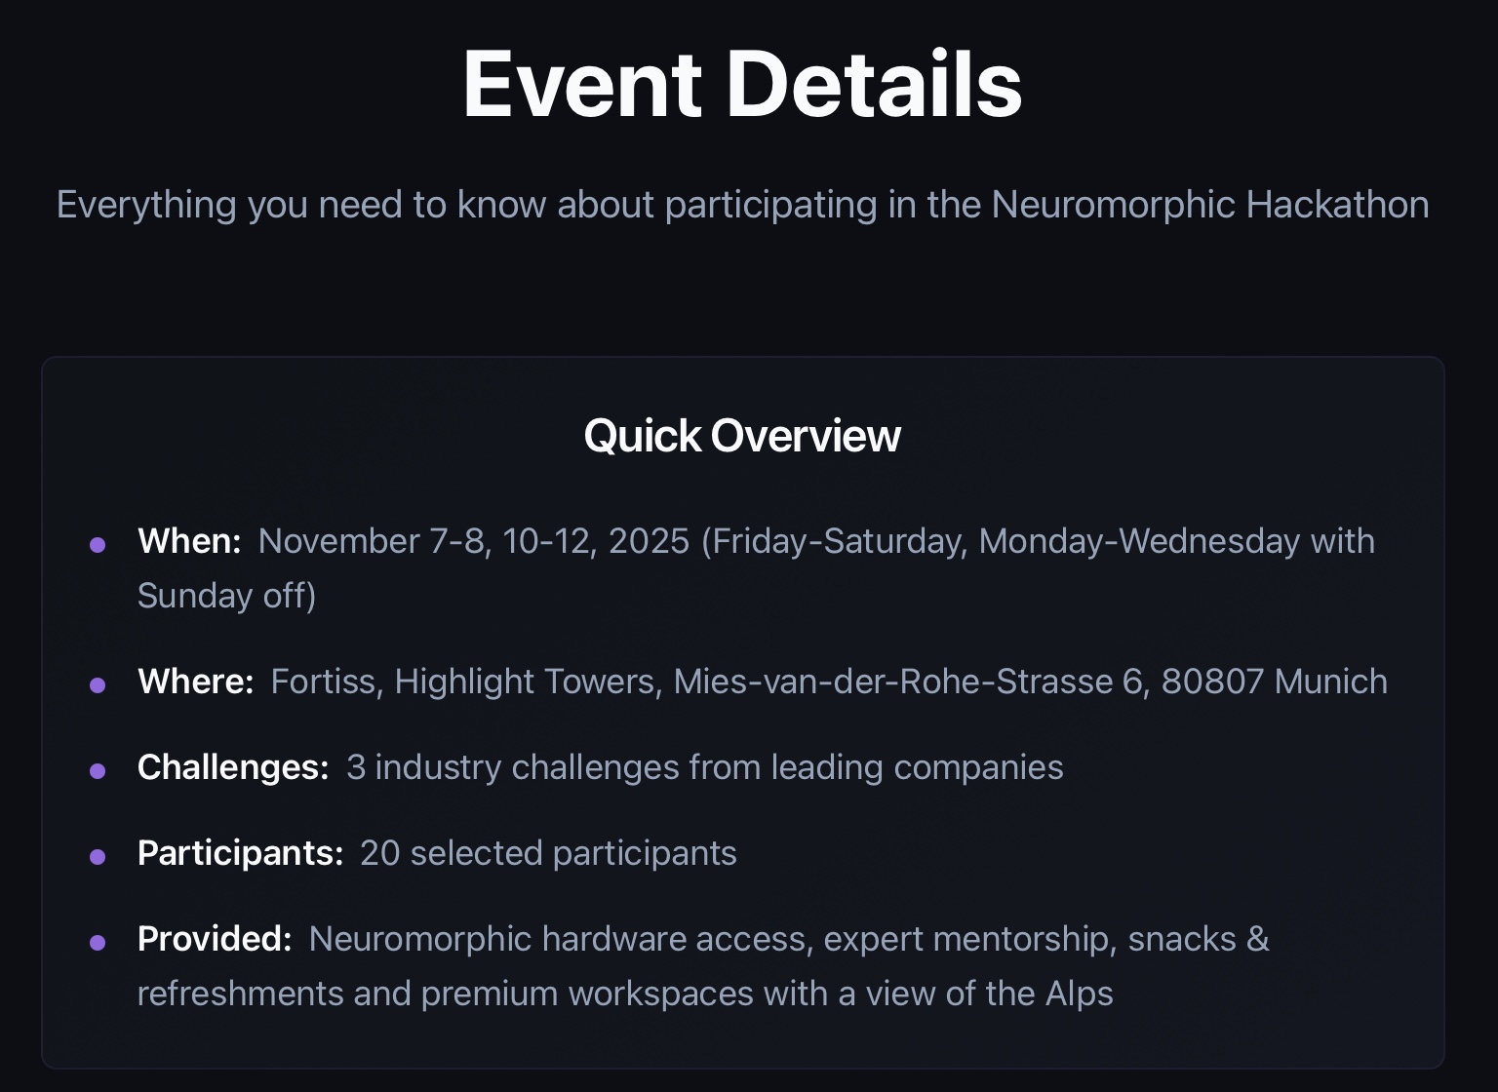Click the November 7-8, 10-12, 2025 date text
1498x1092 pixels.
point(474,541)
